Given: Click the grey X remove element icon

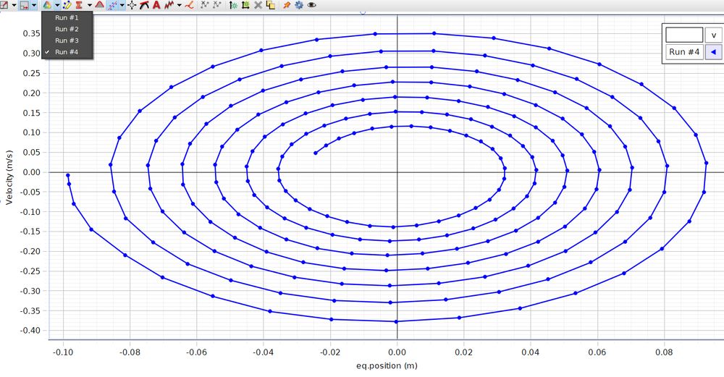Looking at the screenshot, I should (x=258, y=5).
